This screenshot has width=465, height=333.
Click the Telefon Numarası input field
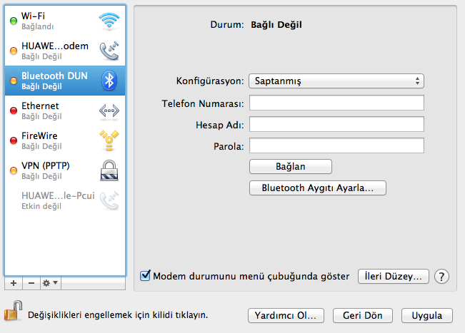tap(336, 103)
